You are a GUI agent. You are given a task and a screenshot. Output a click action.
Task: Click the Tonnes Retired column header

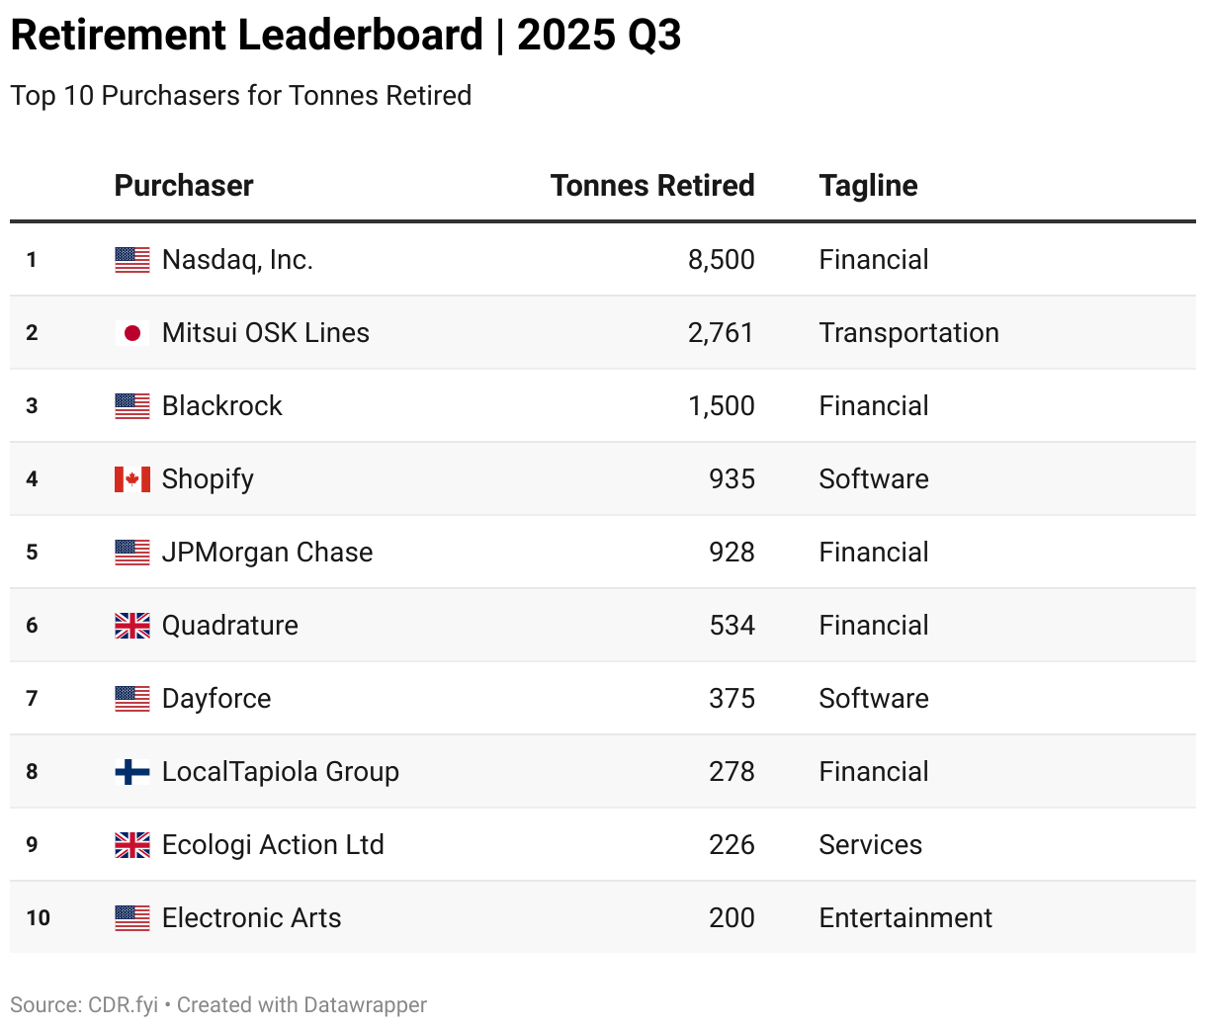coord(651,186)
